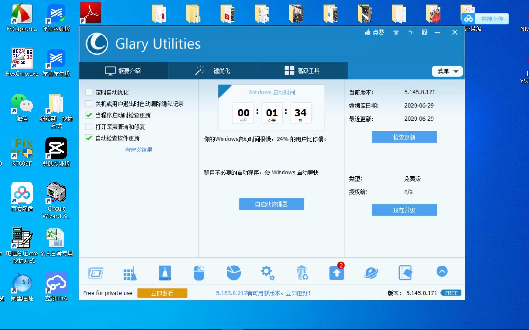This screenshot has width=529, height=330.
Task: Open the 新浪潮 folder shortcut
Action: [56, 111]
